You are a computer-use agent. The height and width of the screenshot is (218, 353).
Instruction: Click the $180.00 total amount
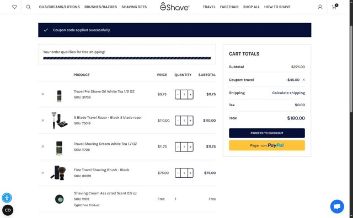tap(296, 118)
